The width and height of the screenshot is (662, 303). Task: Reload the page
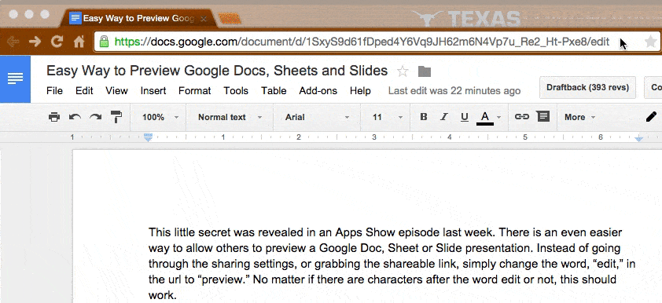(57, 42)
